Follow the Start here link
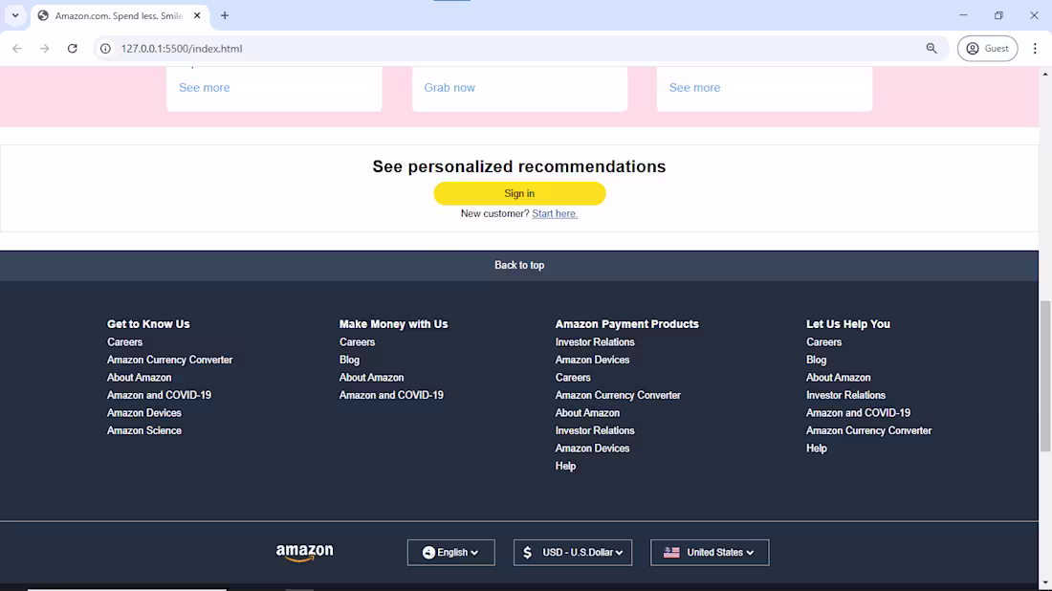 [x=555, y=213]
